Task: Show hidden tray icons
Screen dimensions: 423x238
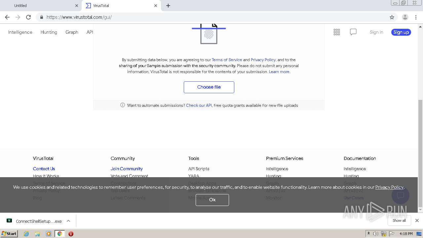Action: coord(368,234)
